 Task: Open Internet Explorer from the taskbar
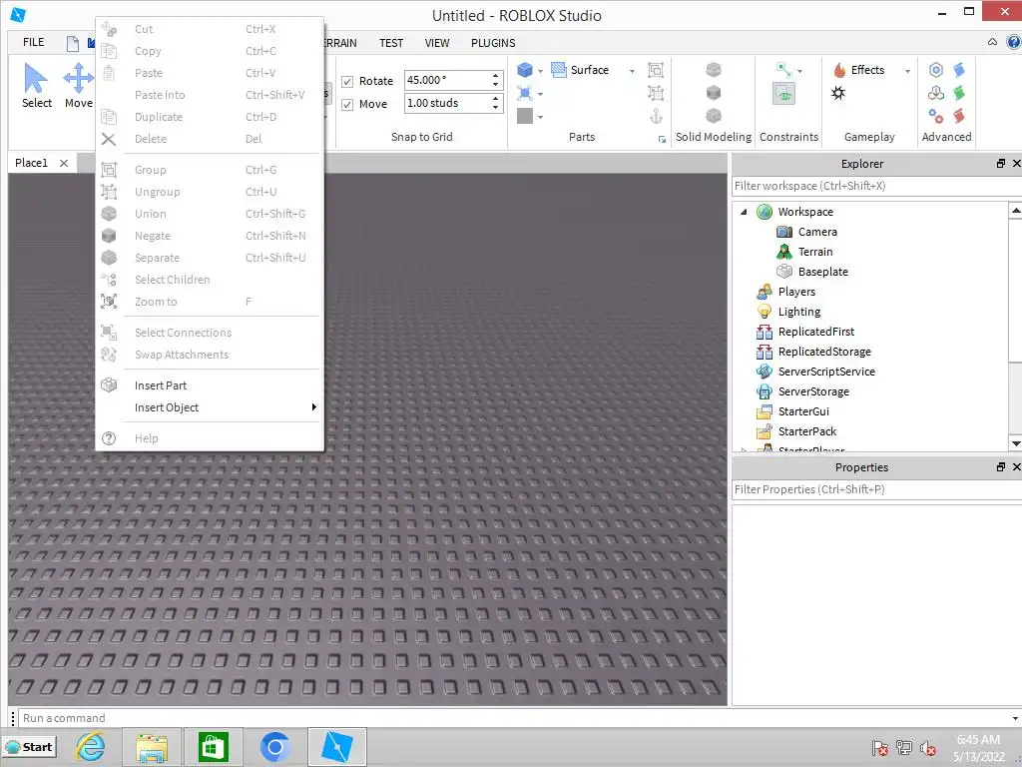tap(91, 747)
